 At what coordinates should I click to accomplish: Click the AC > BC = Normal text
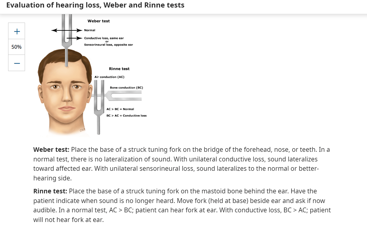(x=120, y=109)
